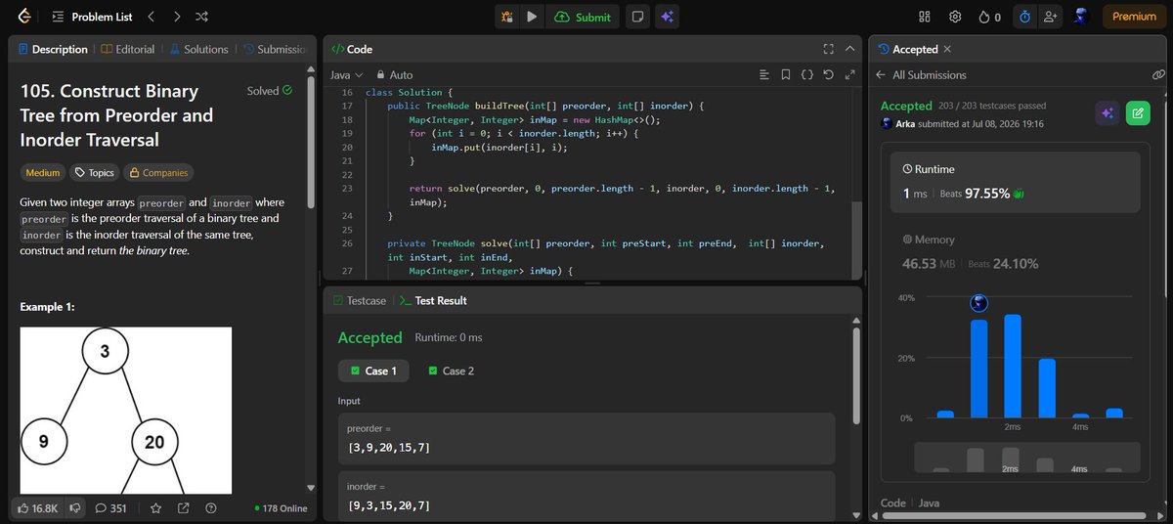
Task: Click the bookmark icon in editor toolbar
Action: [x=785, y=74]
